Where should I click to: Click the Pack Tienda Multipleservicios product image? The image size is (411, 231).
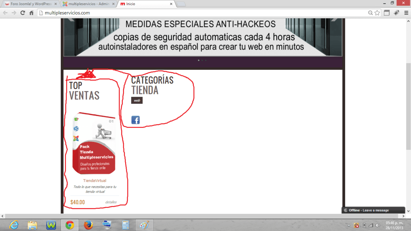point(94,144)
